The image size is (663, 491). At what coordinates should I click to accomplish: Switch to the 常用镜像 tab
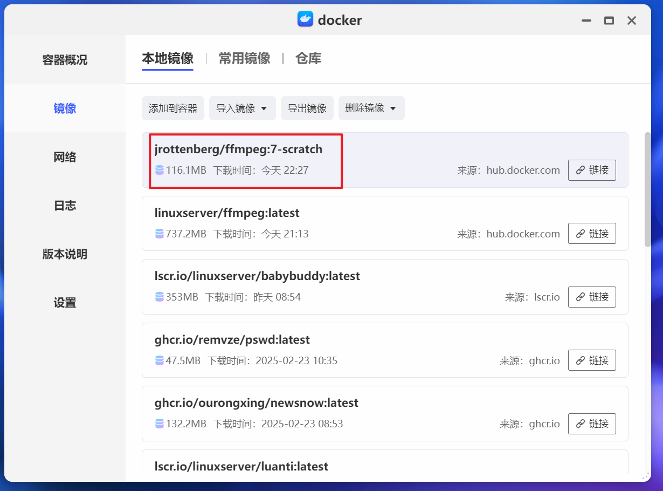click(244, 58)
